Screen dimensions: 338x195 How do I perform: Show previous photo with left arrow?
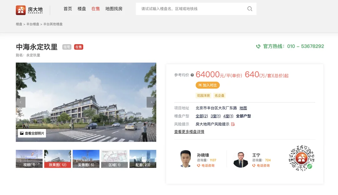tap(21, 102)
